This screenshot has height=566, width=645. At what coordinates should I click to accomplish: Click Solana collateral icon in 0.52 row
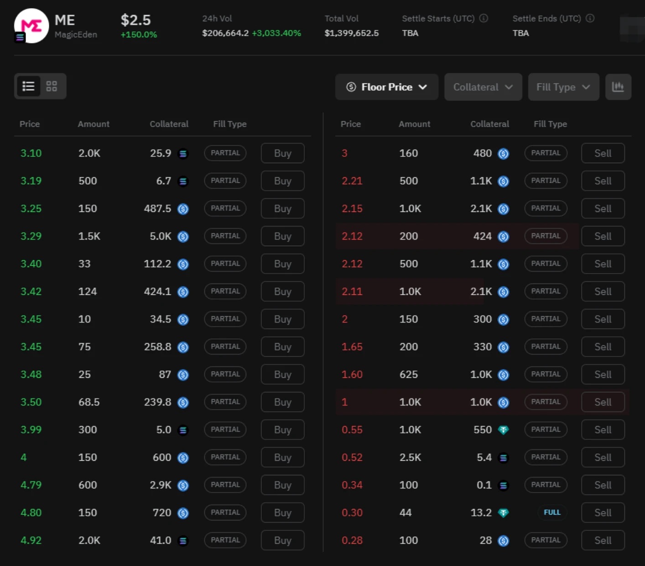click(503, 458)
